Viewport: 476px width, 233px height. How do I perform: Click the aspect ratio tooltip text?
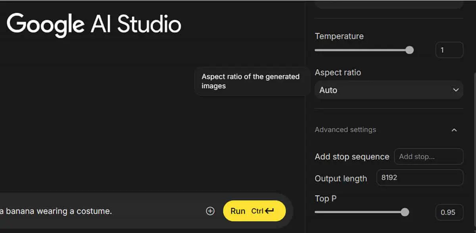250,81
